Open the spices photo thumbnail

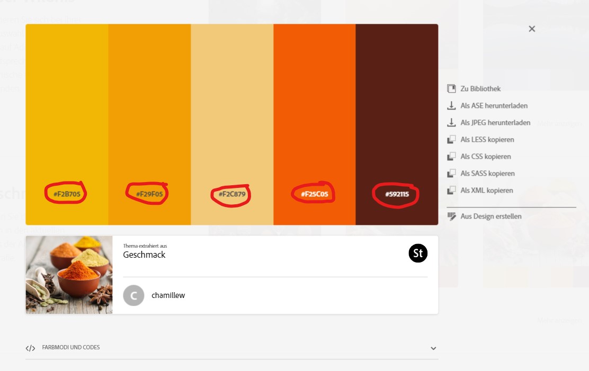[69, 275]
